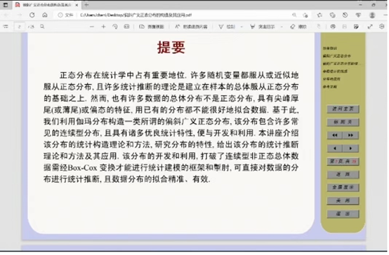Enter PDF full screen mode from toolbar
The image size is (389, 255).
[370, 27]
